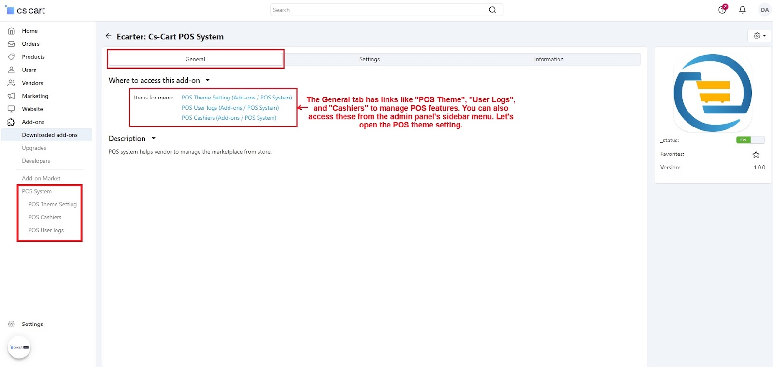
Task: Open the gear dropdown at top right
Action: pyautogui.click(x=759, y=36)
